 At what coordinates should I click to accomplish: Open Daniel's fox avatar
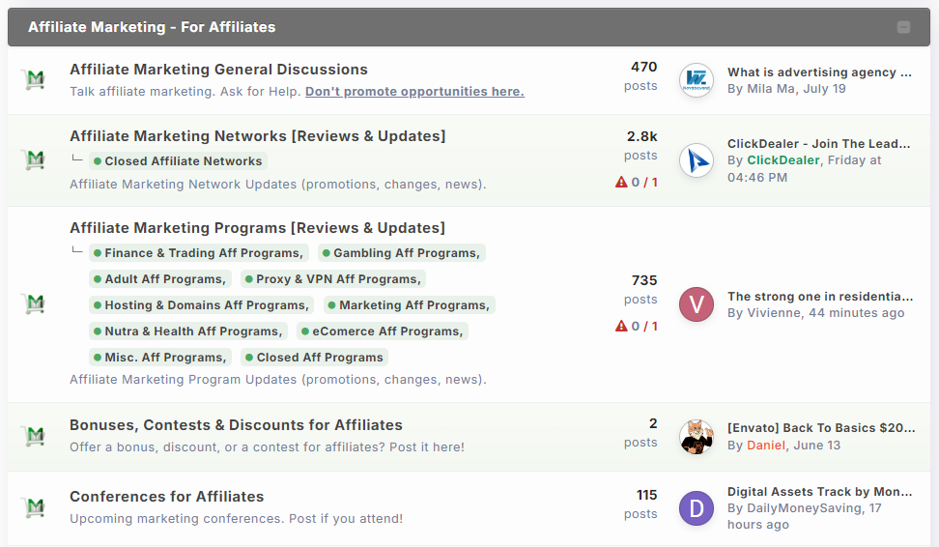pos(697,437)
